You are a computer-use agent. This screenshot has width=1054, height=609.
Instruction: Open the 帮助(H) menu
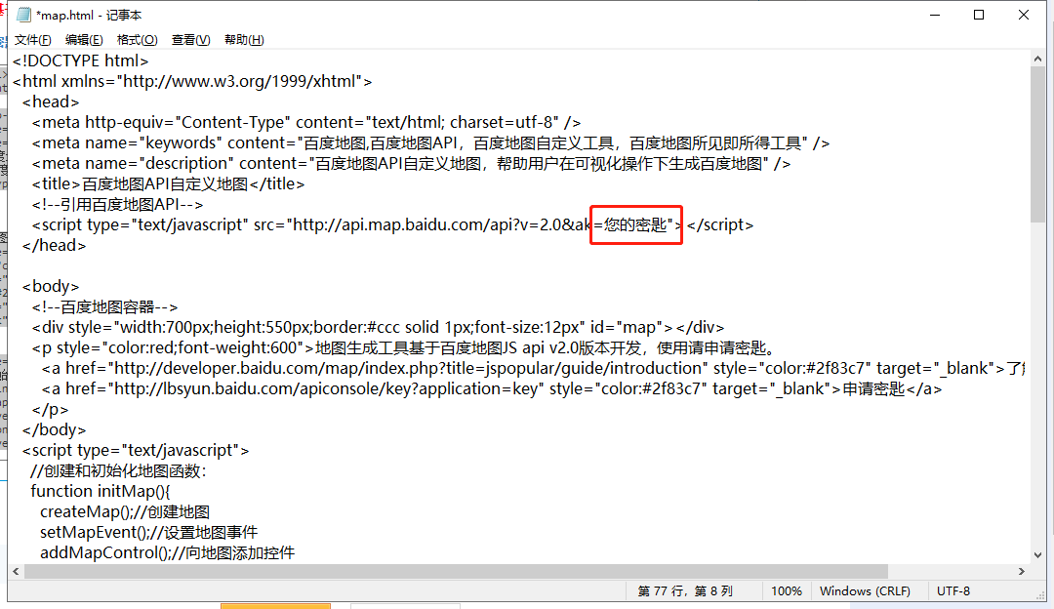pos(244,40)
